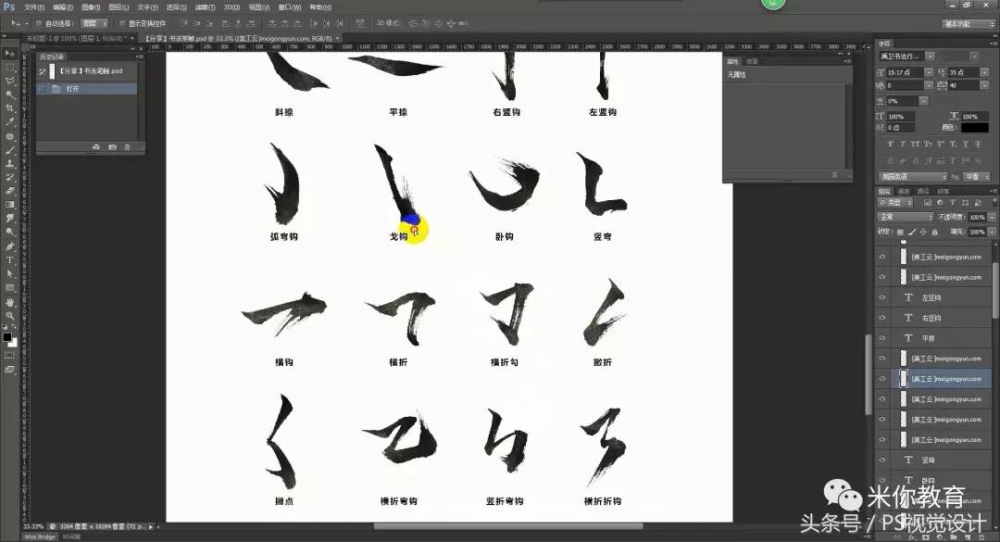Open the 滤镜 menu
Viewport: 1000px width, 542px height.
click(x=204, y=6)
